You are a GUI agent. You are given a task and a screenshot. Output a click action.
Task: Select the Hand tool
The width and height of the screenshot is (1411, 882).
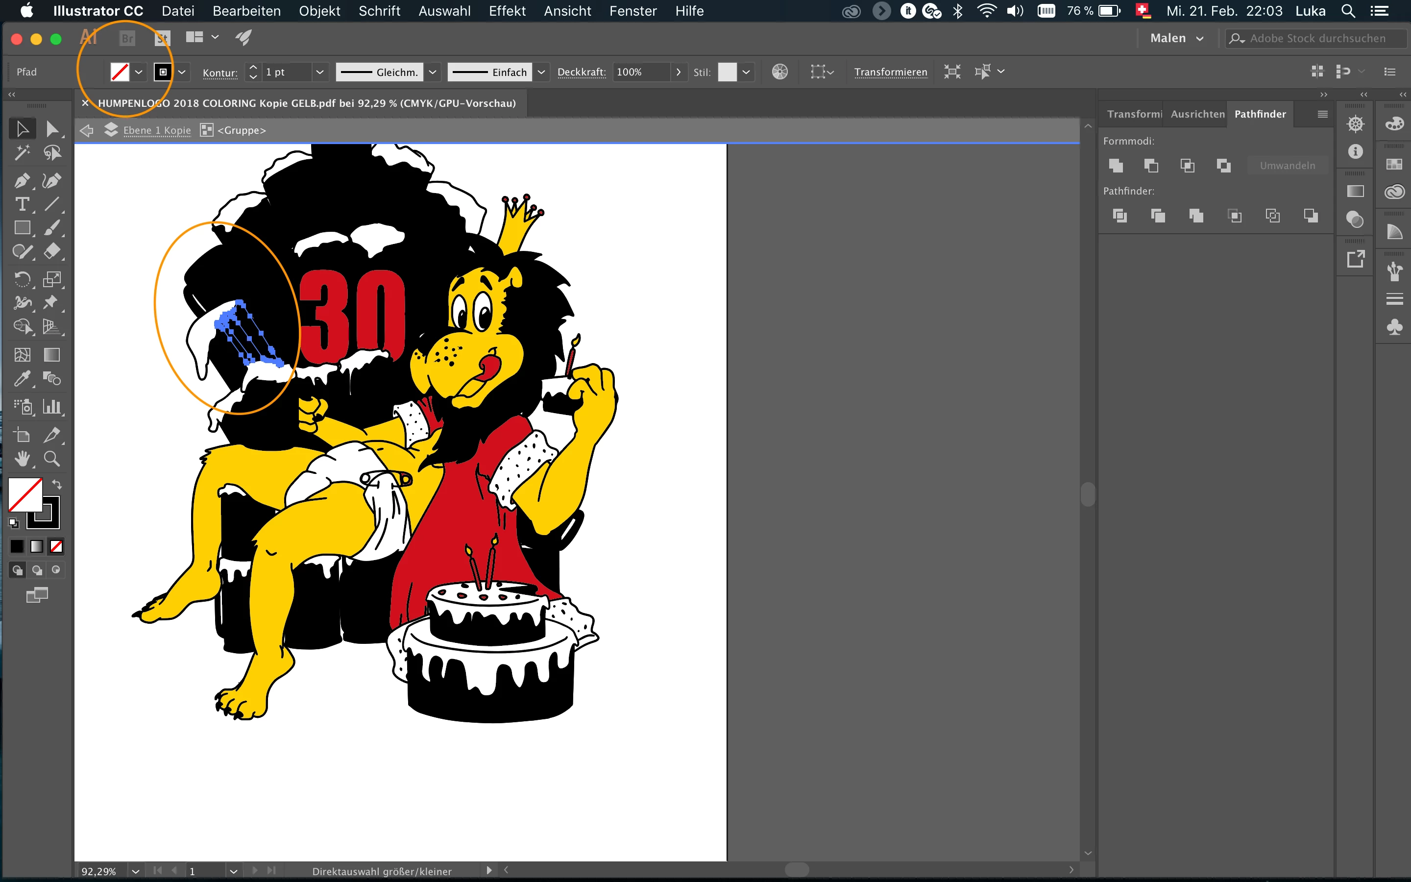pyautogui.click(x=22, y=459)
